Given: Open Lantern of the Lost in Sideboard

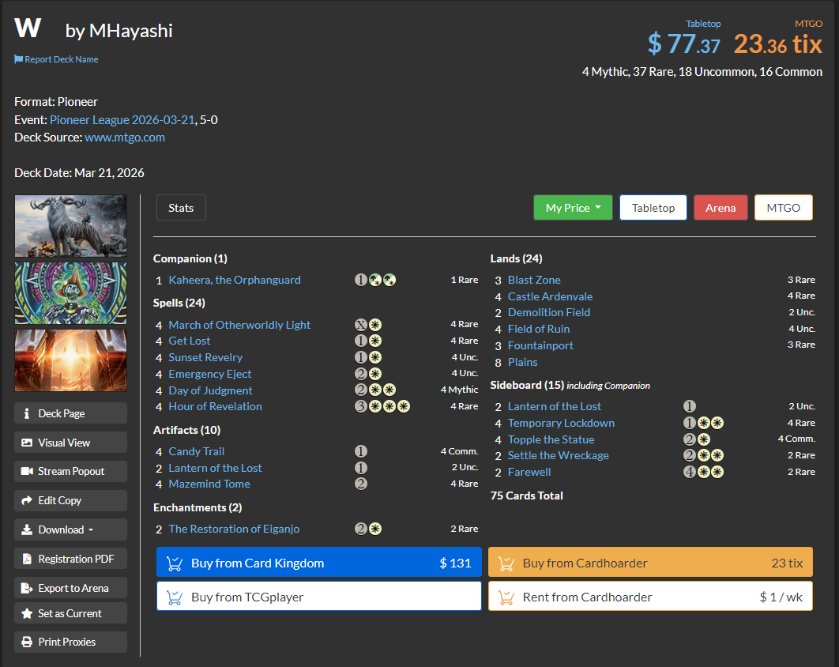Looking at the screenshot, I should point(555,406).
